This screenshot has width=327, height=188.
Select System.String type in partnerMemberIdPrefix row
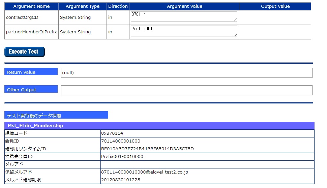pyautogui.click(x=83, y=32)
